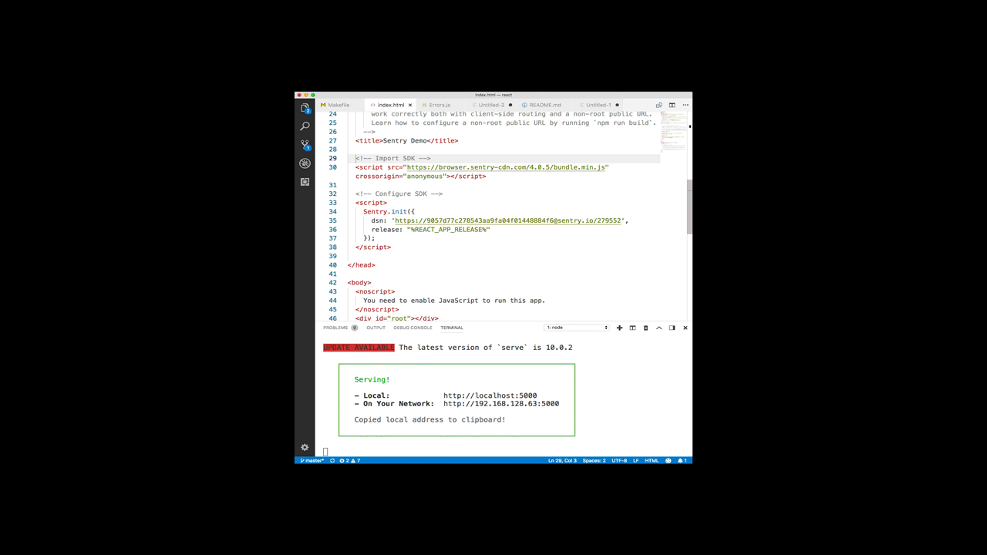
Task: Click the UTF-8 encoding indicator
Action: pos(619,460)
